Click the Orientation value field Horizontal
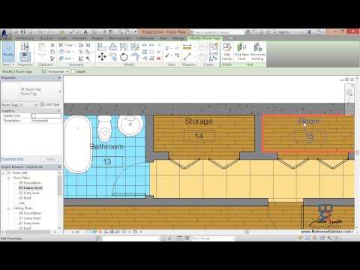This screenshot has height=270, width=360. (46, 121)
